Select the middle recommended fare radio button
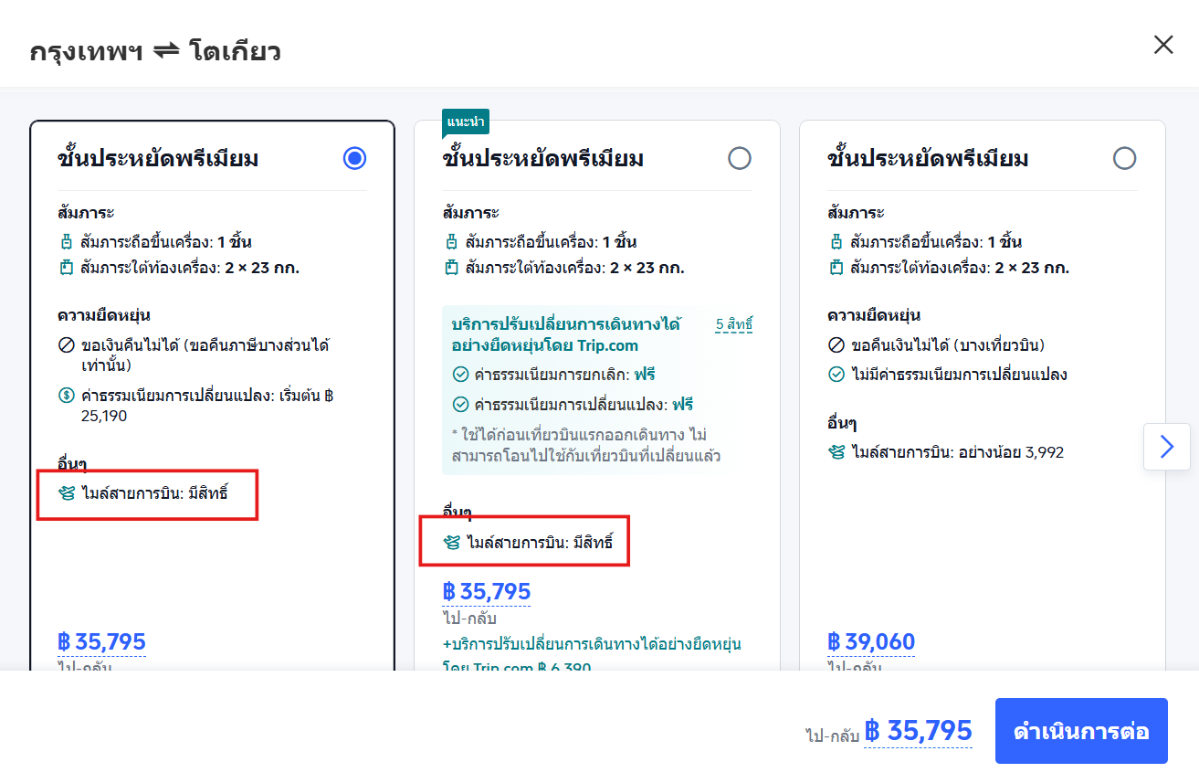The width and height of the screenshot is (1199, 783). point(740,158)
